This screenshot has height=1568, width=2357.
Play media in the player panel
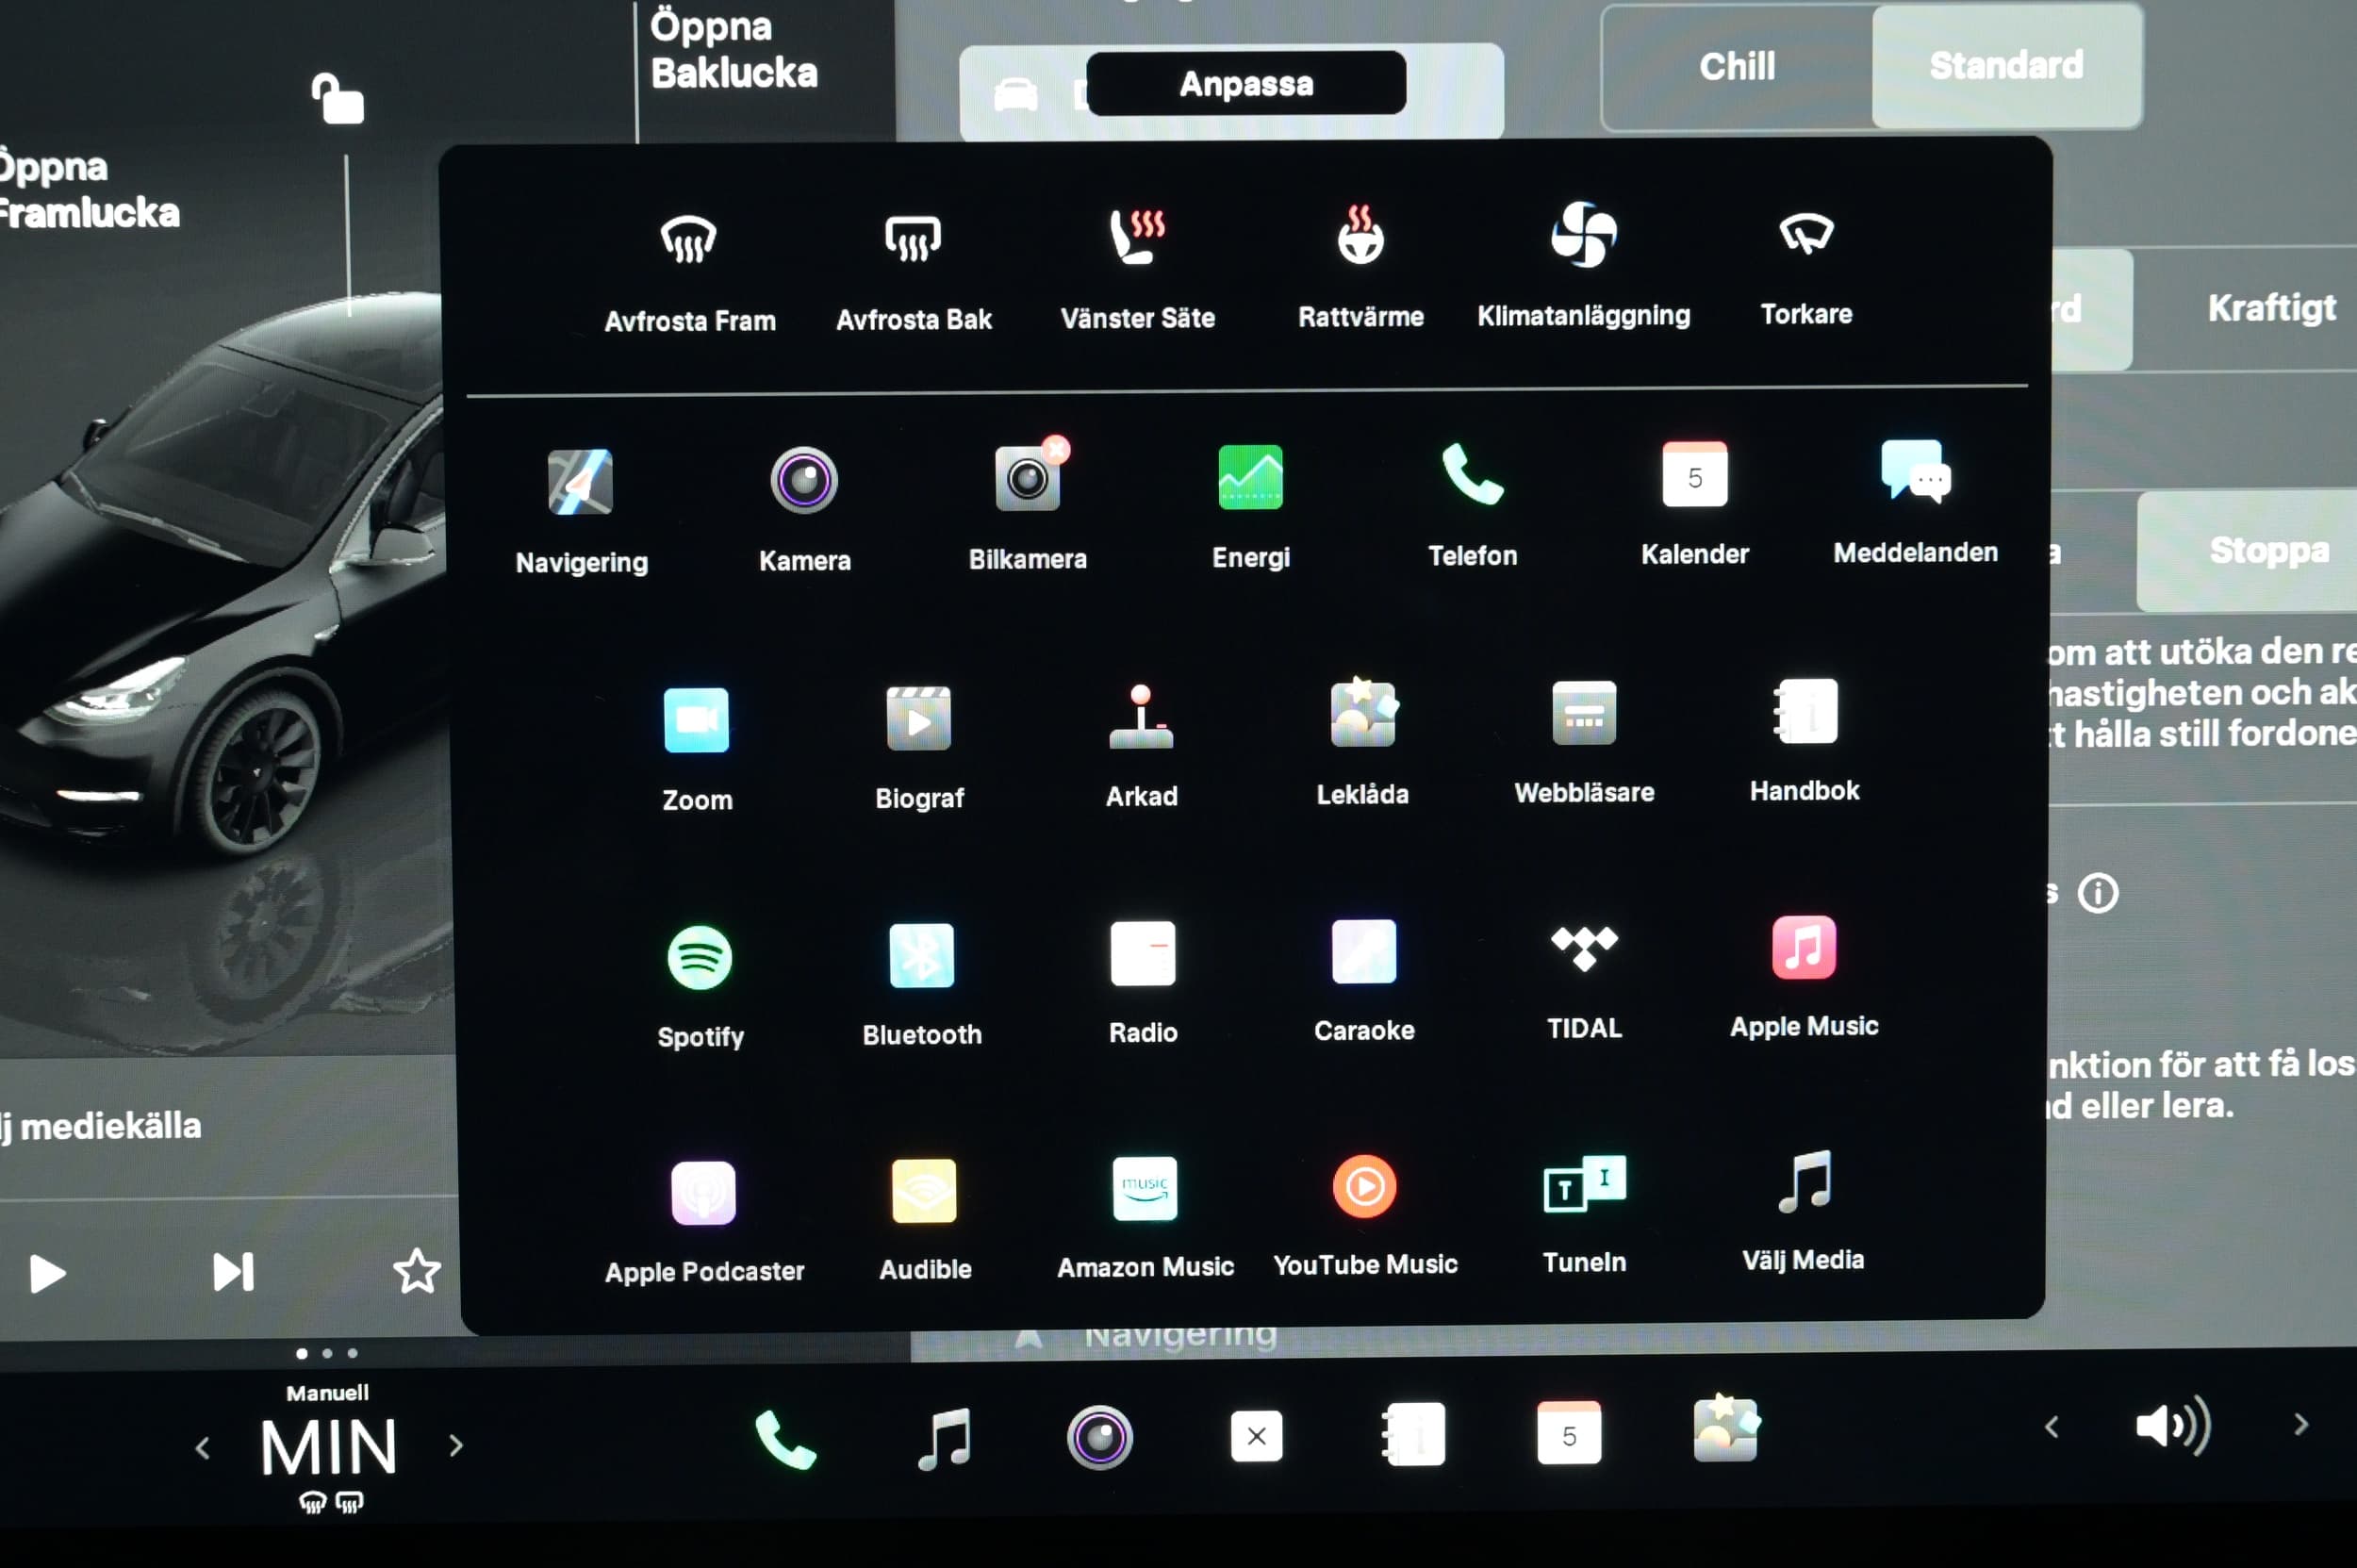46,1273
